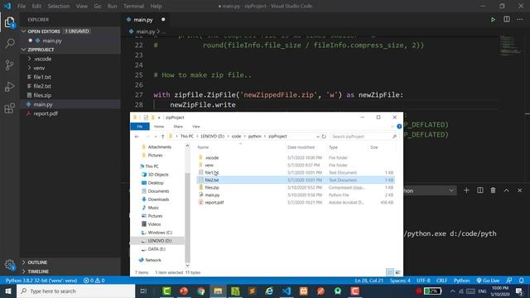
Task: Open the Manage gear in activity bar
Action: pos(9,265)
